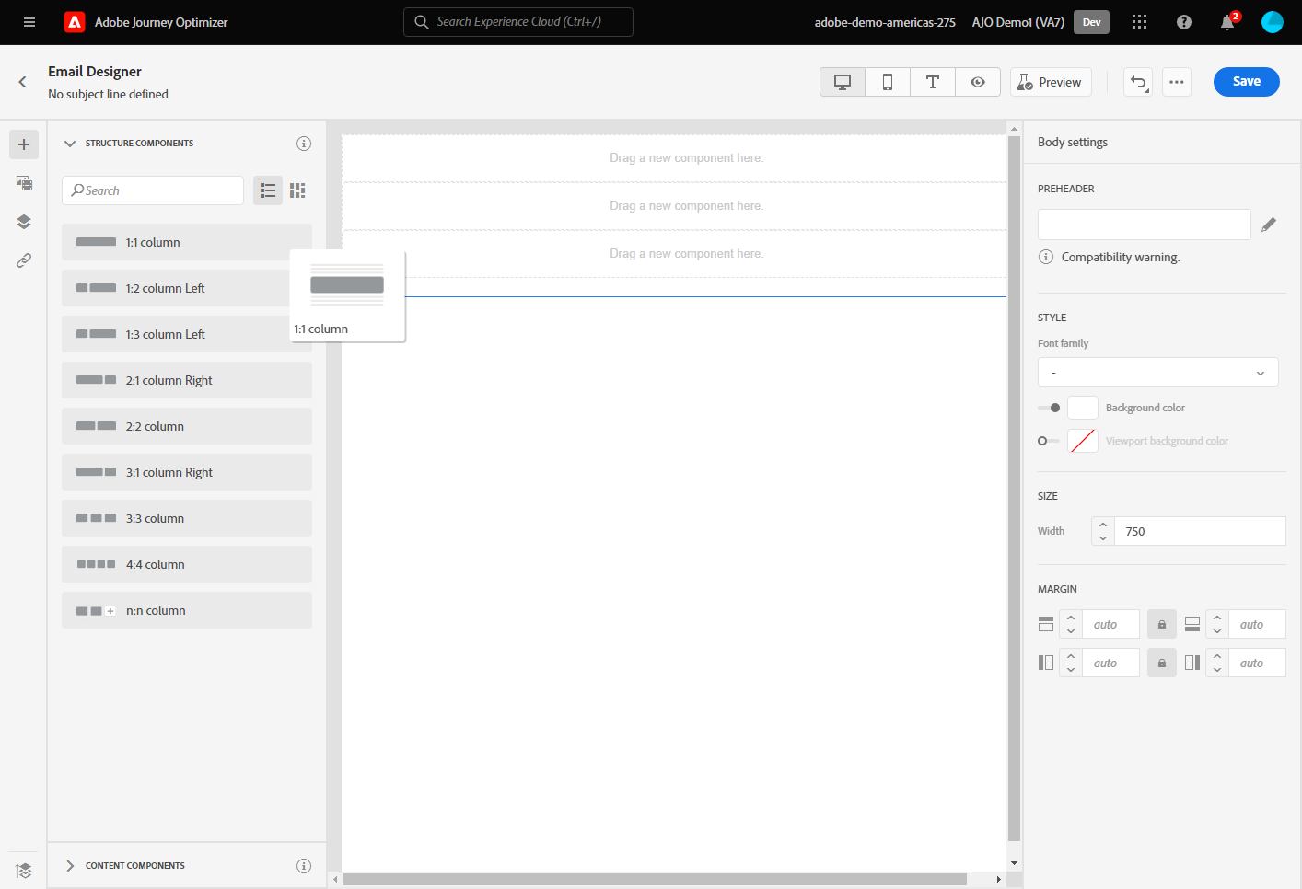
Task: Open the Font family dropdown
Action: click(1157, 372)
